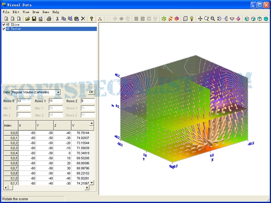Toggle the light bulb lighting icon
This screenshot has width=271, height=203.
tap(191, 19)
